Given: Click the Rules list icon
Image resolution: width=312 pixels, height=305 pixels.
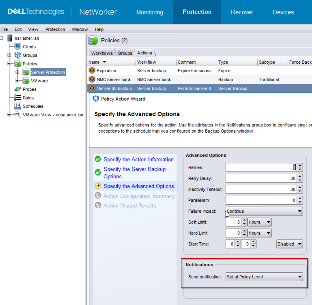Looking at the screenshot, I should point(18,98).
